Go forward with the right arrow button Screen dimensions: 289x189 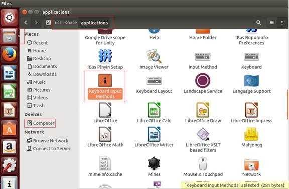click(36, 23)
